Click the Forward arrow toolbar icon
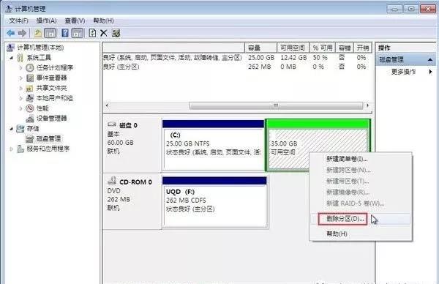The width and height of the screenshot is (439, 284). (22, 34)
